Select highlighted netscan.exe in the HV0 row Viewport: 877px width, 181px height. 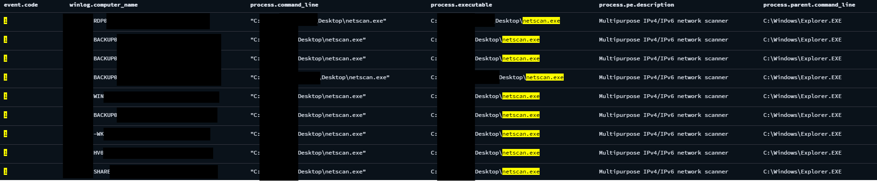[x=521, y=153]
